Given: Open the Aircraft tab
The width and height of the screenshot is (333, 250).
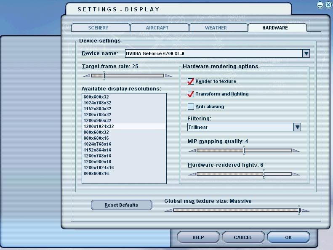Looking at the screenshot, I should click(x=159, y=28).
